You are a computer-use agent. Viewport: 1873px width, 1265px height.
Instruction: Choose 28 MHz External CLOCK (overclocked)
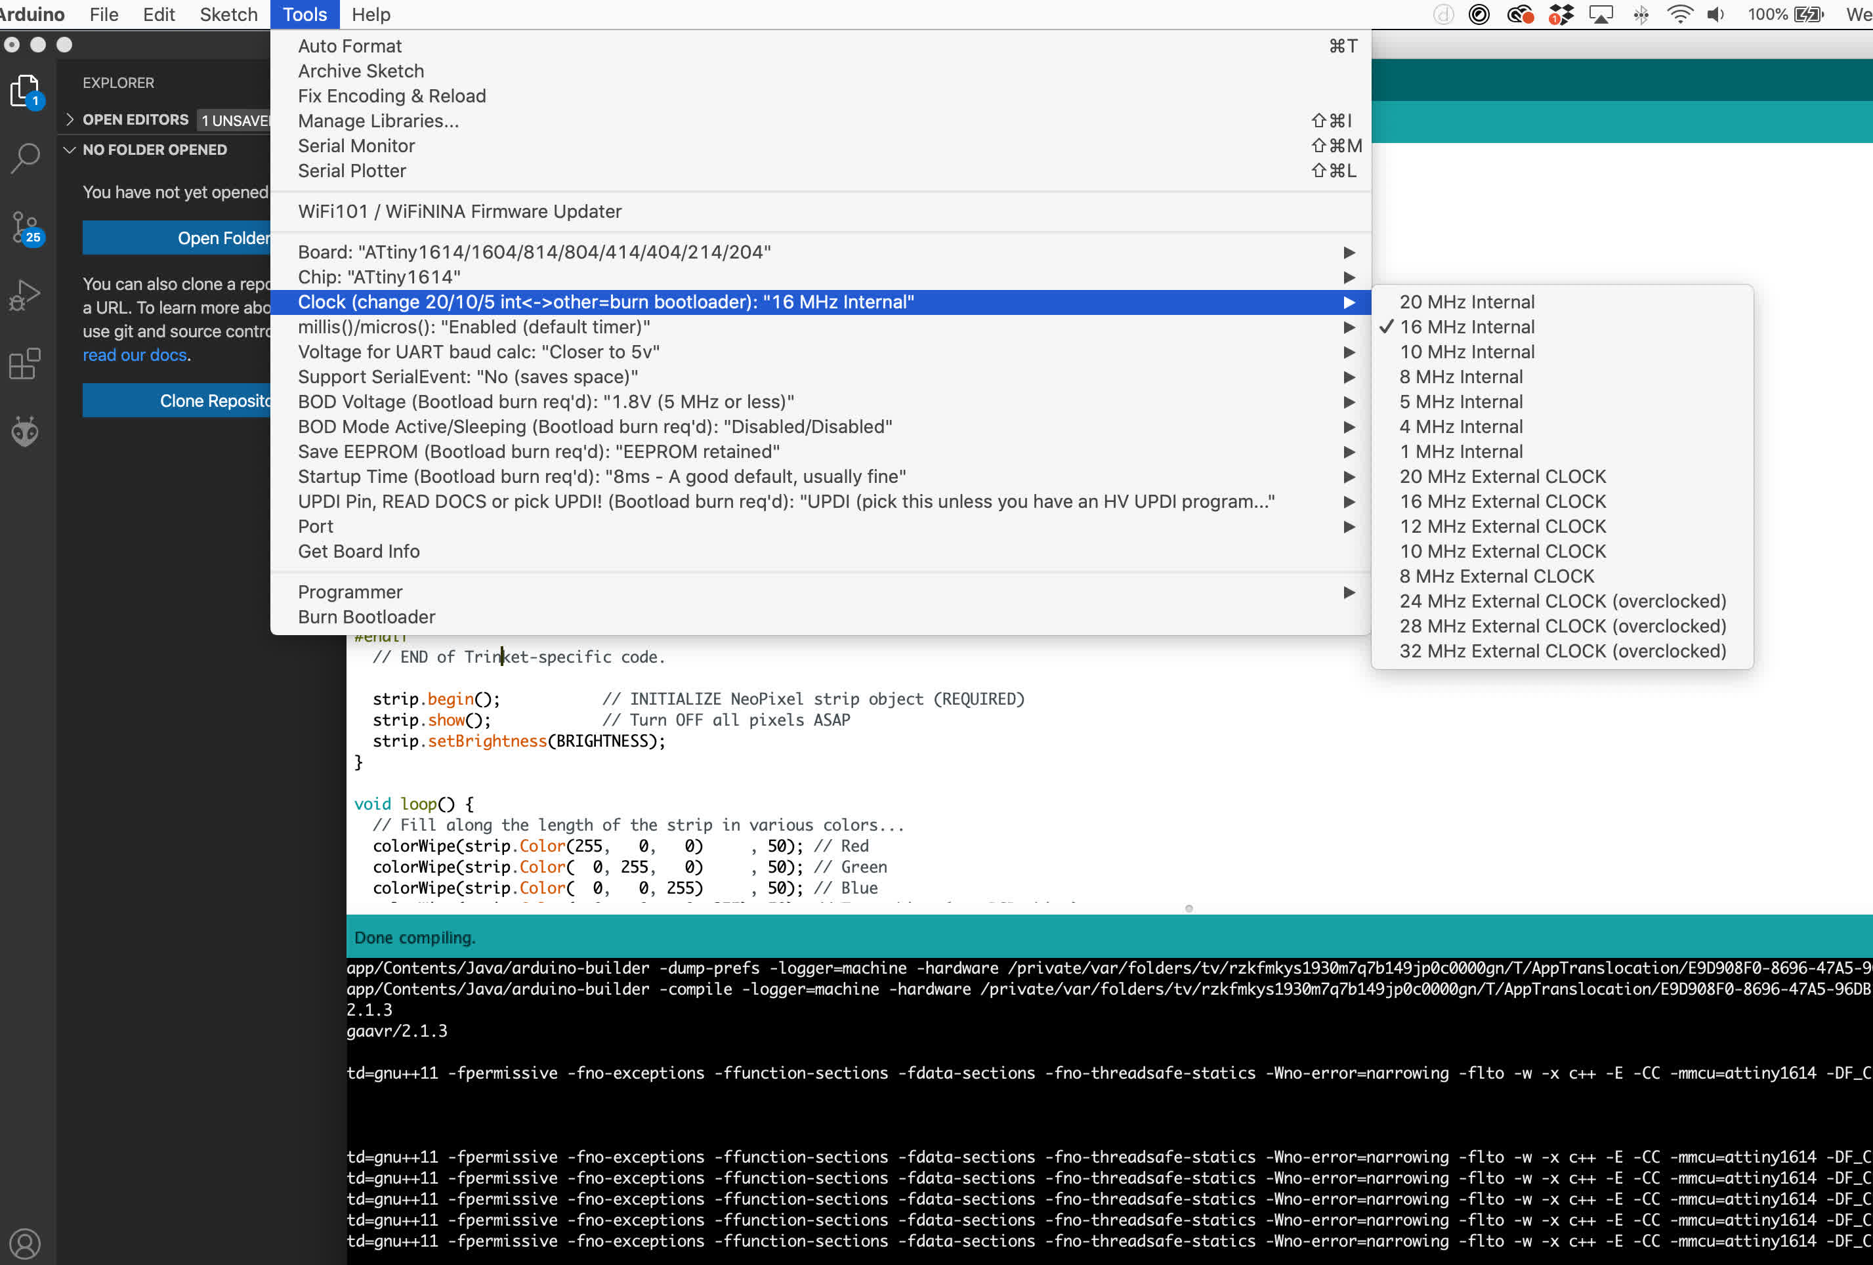coord(1562,626)
